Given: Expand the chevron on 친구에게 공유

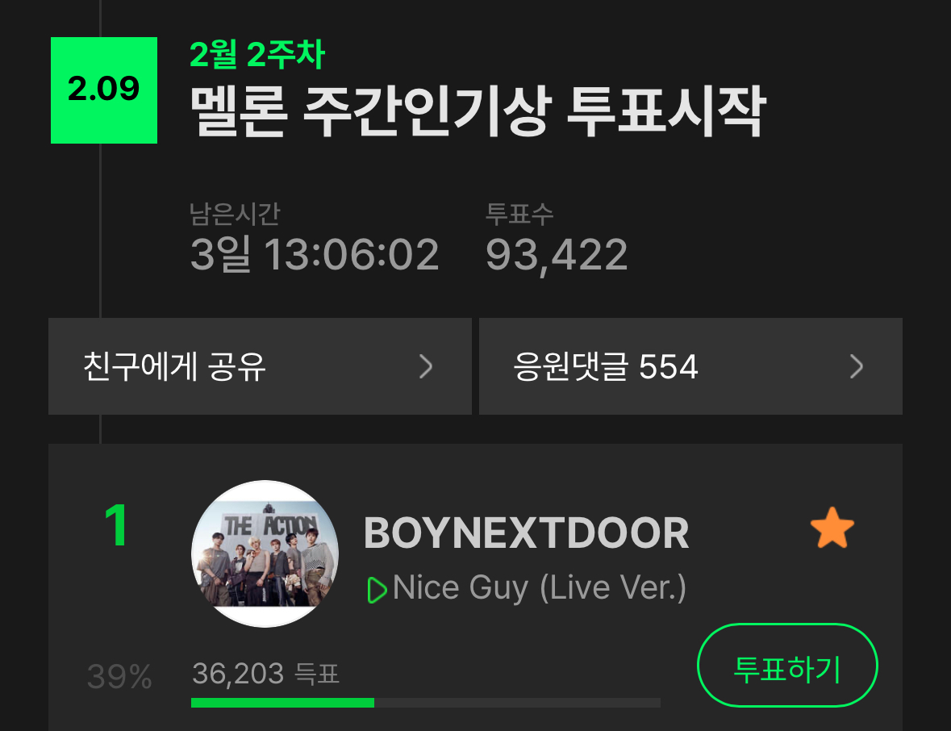Looking at the screenshot, I should (x=426, y=366).
